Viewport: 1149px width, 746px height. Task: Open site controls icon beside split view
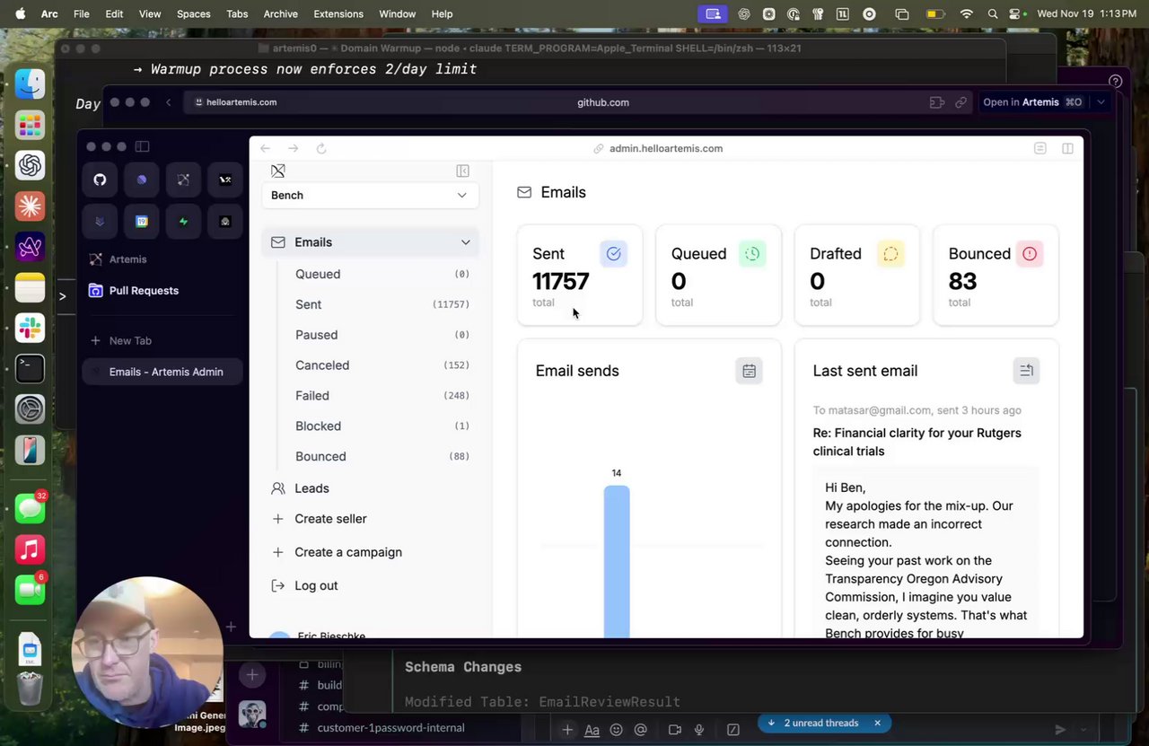pyautogui.click(x=1039, y=148)
